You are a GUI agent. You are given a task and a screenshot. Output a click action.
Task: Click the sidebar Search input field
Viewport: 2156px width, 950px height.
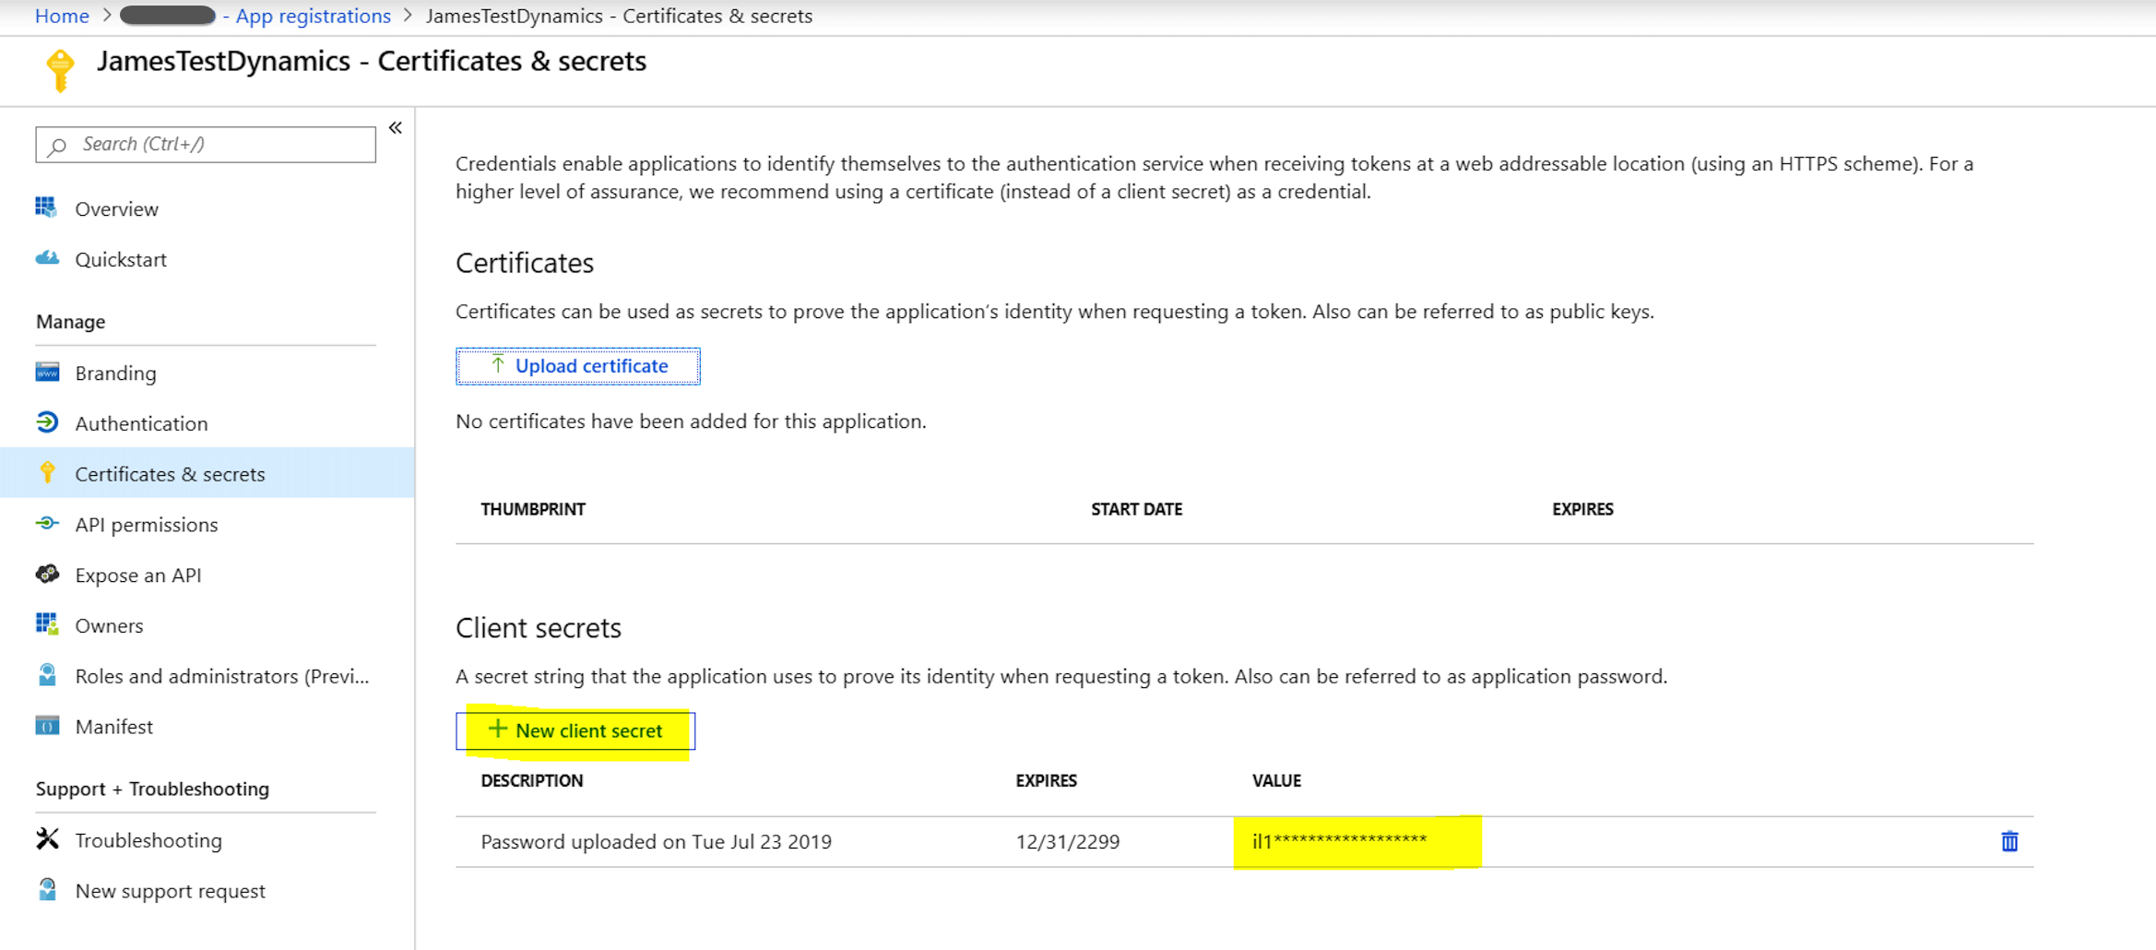[x=206, y=144]
